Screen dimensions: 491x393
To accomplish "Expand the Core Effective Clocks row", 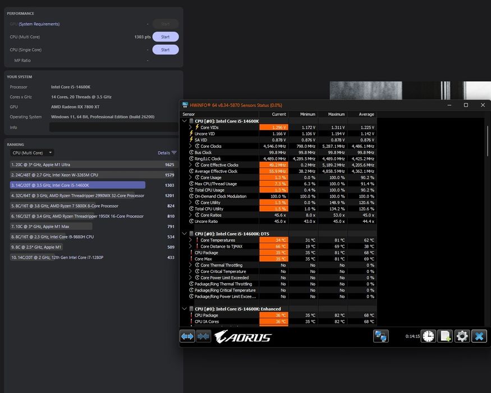I will (190, 165).
